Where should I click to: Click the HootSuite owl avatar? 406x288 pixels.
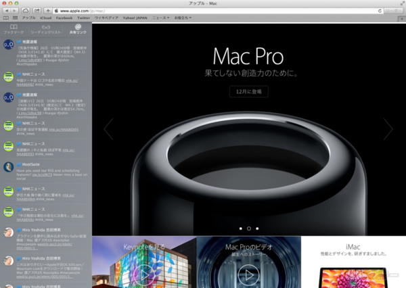[x=9, y=167]
